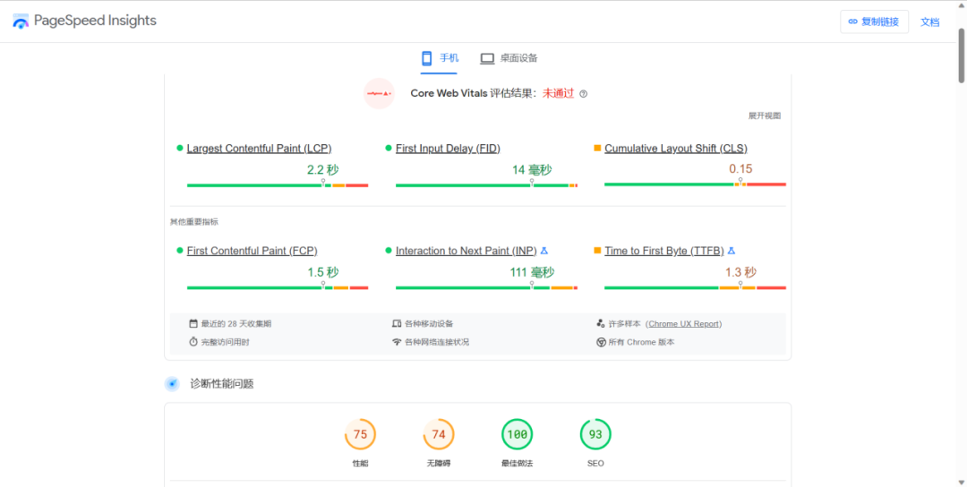Click the wifi icon beside 各种网络连接状况
This screenshot has height=487, width=967.
pyautogui.click(x=397, y=342)
